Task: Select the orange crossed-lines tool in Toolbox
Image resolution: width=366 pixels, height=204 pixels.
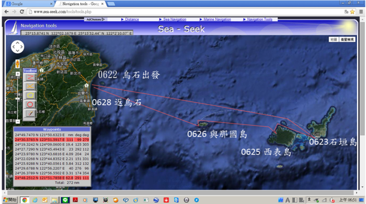Action: (30, 87)
